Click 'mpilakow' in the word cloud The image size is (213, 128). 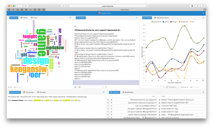coord(55,48)
